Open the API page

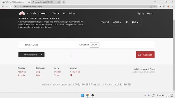point(65,13)
